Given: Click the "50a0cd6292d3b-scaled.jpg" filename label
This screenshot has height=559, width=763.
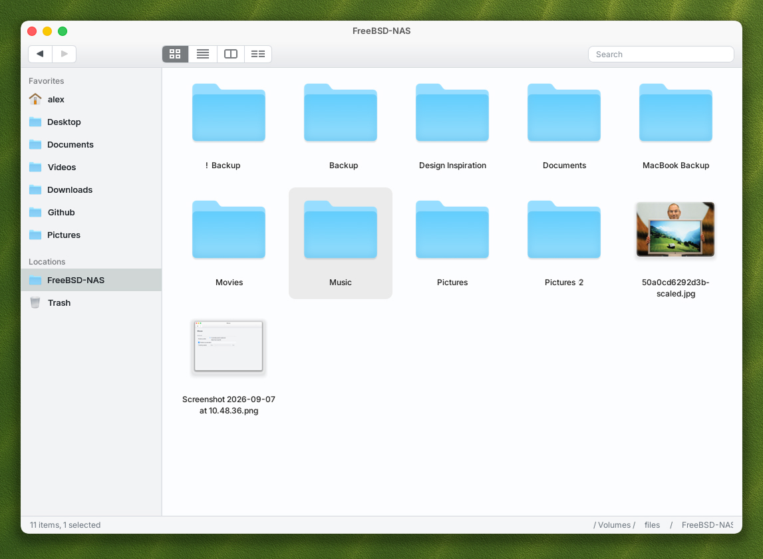Looking at the screenshot, I should [675, 288].
